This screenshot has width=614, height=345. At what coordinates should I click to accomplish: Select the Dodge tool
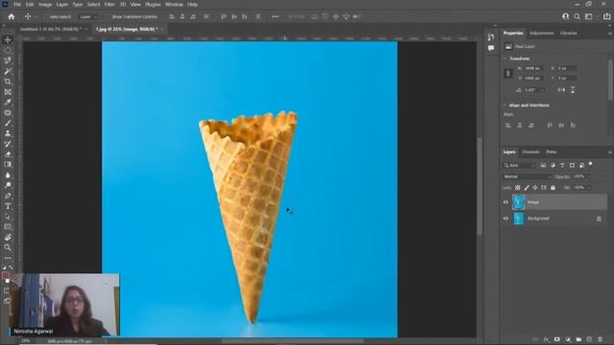coord(8,185)
